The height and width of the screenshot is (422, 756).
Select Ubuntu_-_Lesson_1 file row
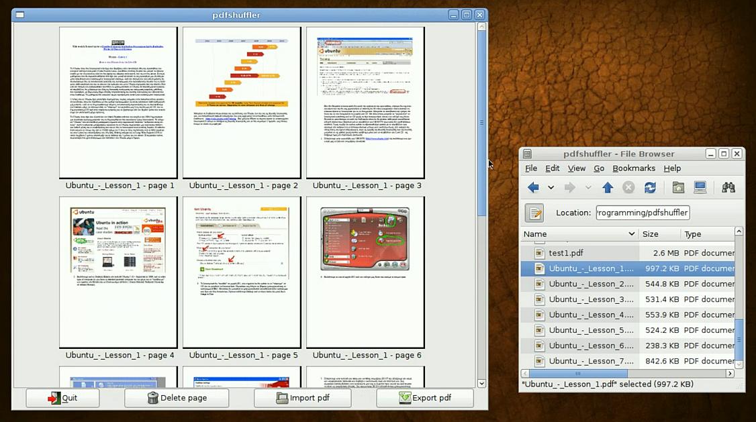click(628, 268)
